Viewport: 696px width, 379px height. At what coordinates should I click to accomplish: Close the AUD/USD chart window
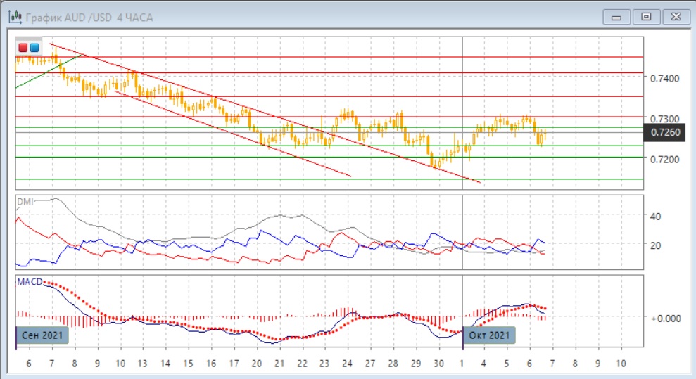pyautogui.click(x=674, y=15)
